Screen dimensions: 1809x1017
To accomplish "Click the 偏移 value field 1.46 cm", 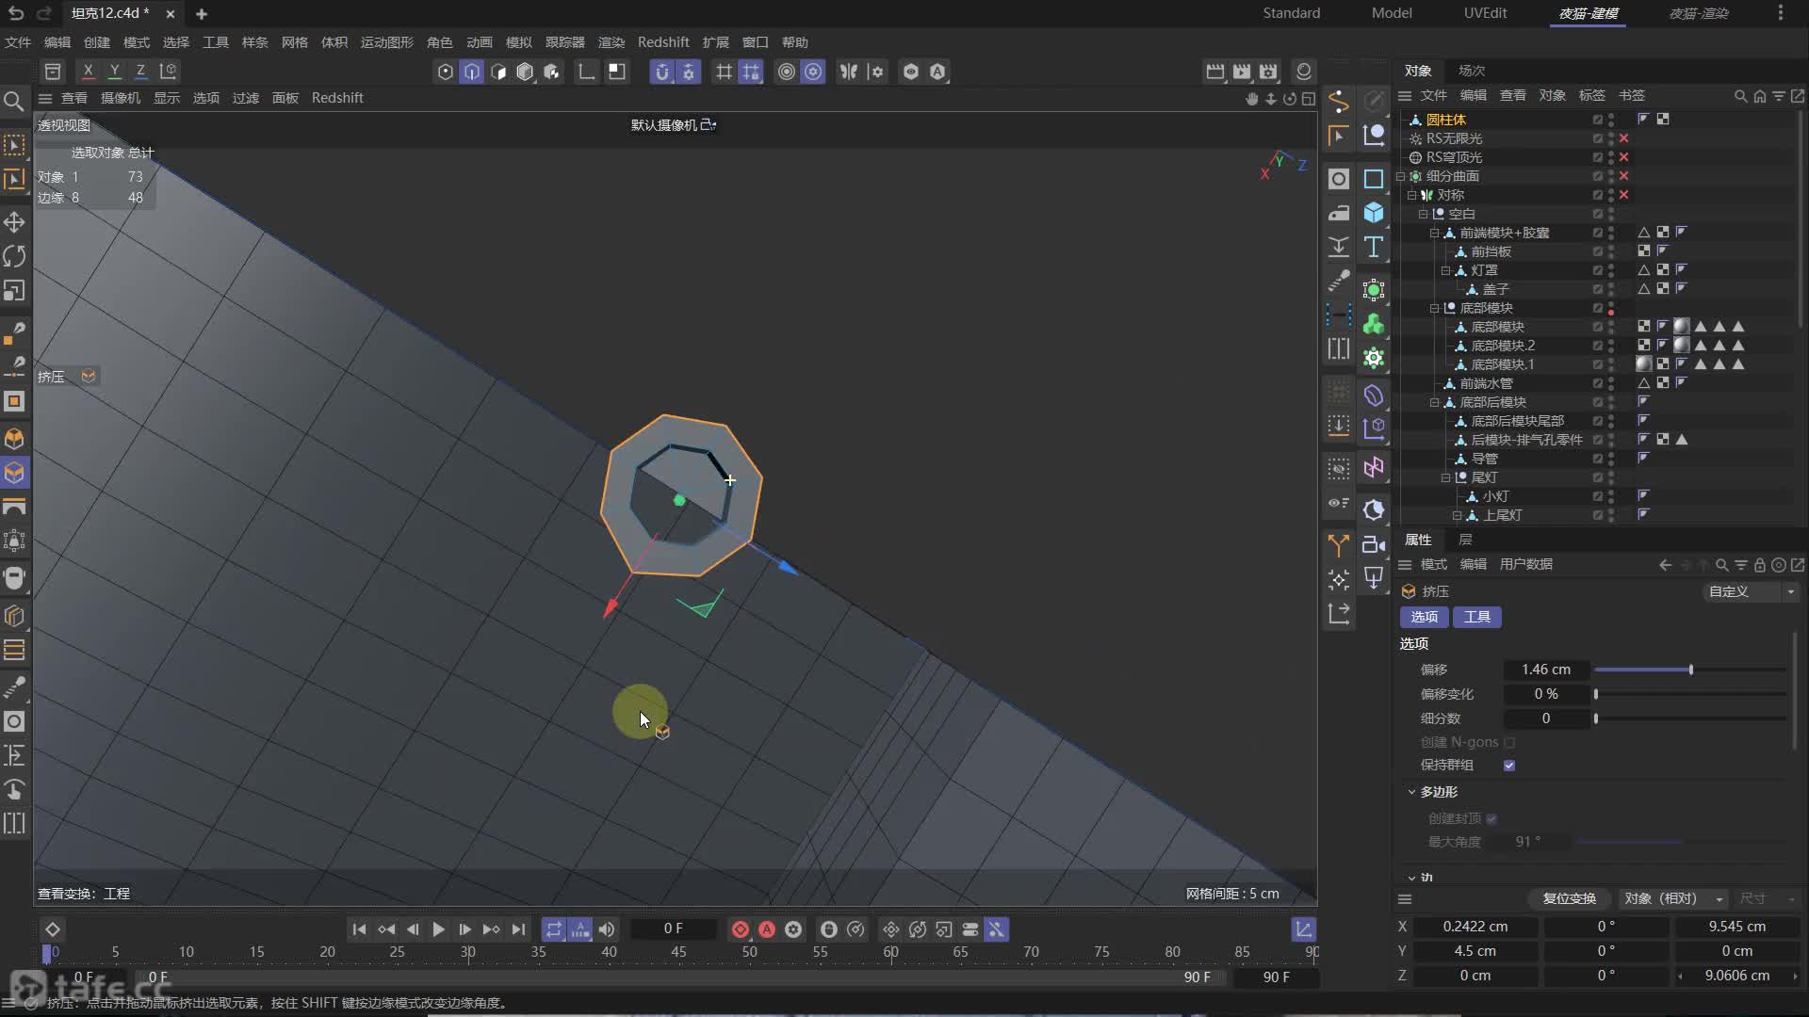I will (x=1546, y=670).
